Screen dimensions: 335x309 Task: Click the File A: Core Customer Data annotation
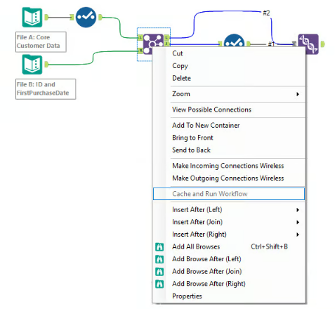[x=41, y=41]
